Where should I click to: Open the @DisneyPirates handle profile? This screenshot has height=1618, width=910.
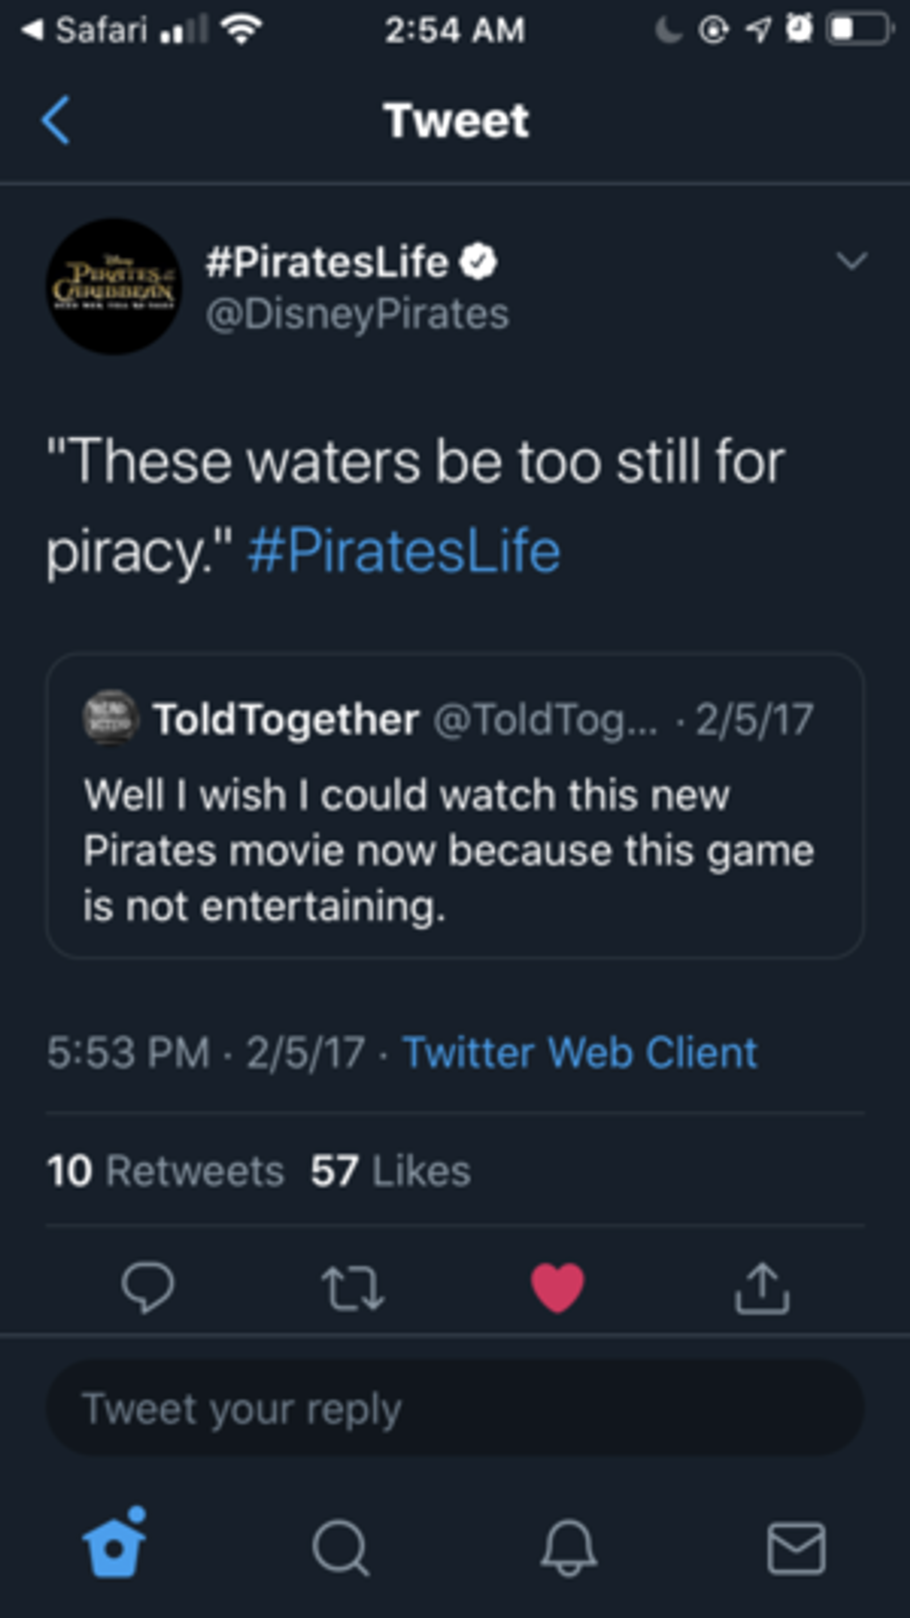(x=357, y=314)
